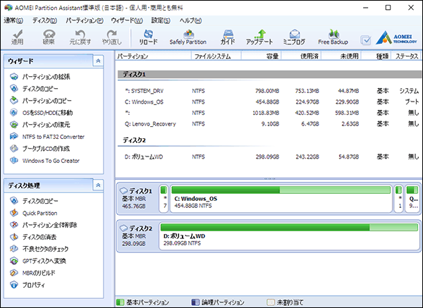
Task: Open the パーティションのコピー wizard
Action: [41, 101]
